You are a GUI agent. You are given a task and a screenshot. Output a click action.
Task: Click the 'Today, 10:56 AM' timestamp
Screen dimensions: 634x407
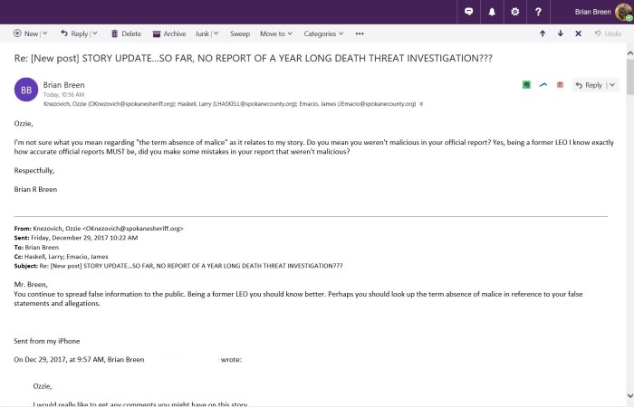[64, 94]
